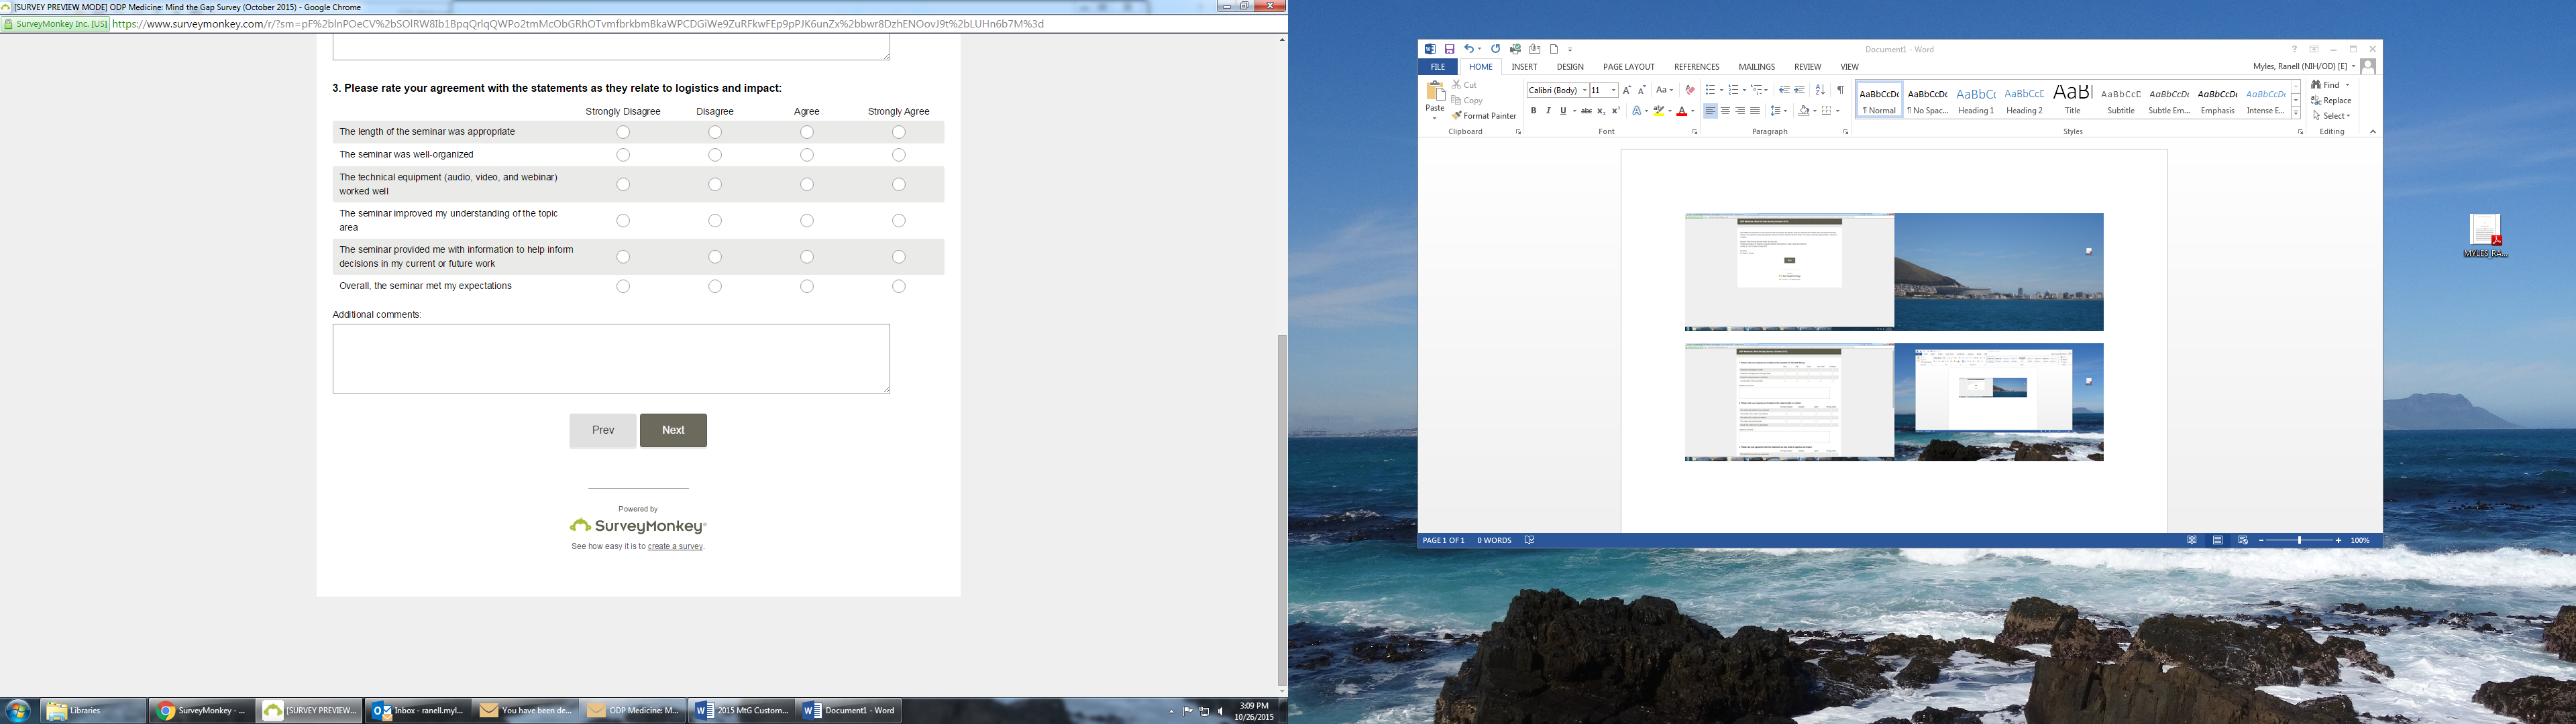
Task: Show paragraph marks with pilcrow icon
Action: (x=1840, y=90)
